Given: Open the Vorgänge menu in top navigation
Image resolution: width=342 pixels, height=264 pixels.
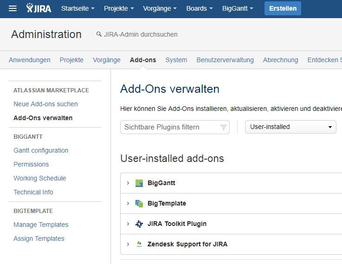Looking at the screenshot, I should [160, 8].
